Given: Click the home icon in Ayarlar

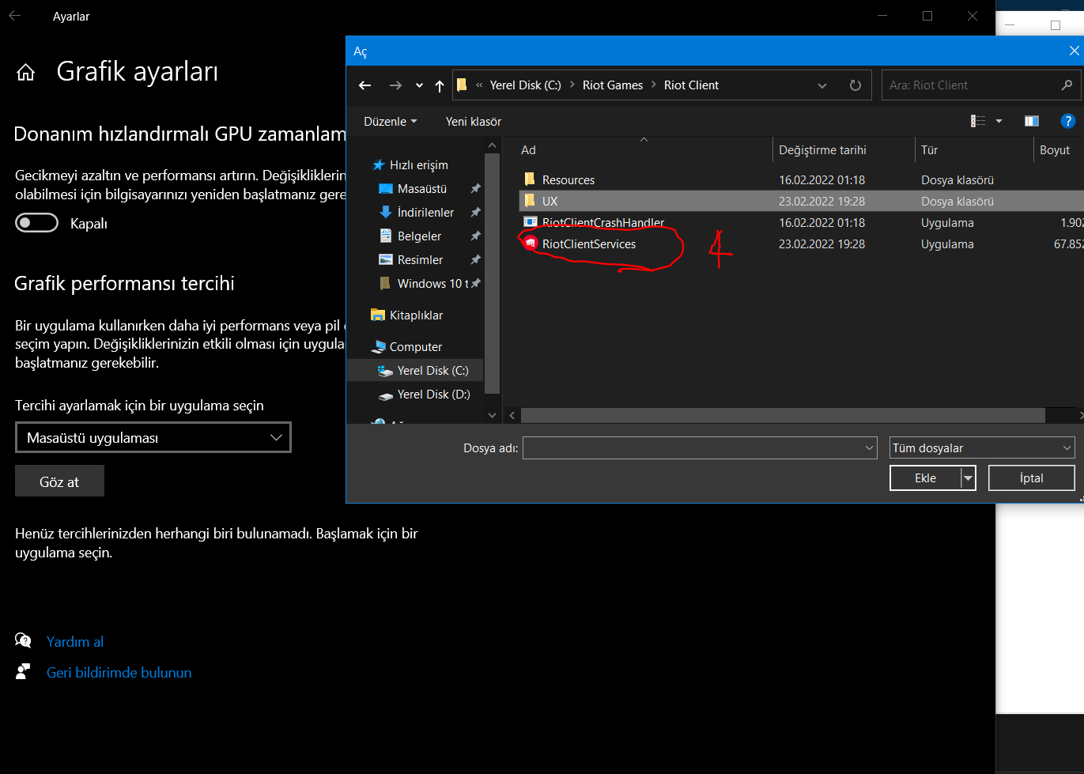Looking at the screenshot, I should point(26,73).
